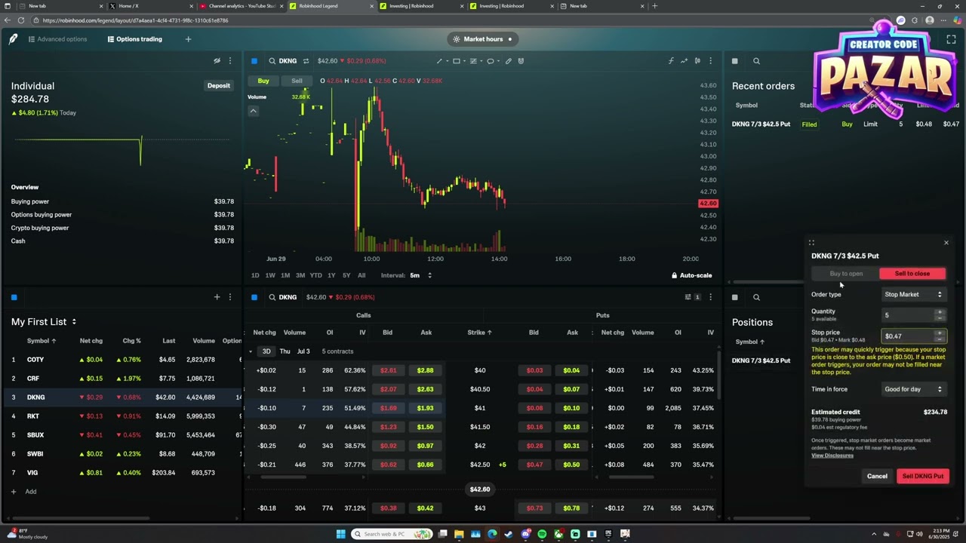Close the order ticket panel

[x=946, y=243]
